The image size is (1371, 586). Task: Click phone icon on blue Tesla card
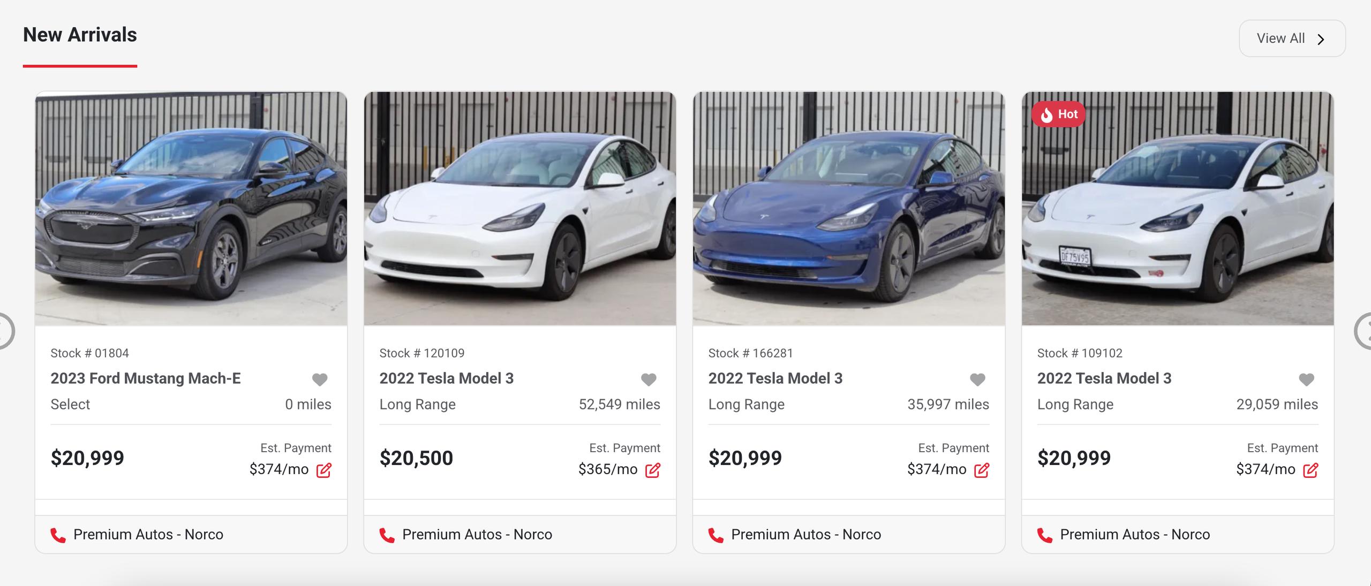[715, 535]
